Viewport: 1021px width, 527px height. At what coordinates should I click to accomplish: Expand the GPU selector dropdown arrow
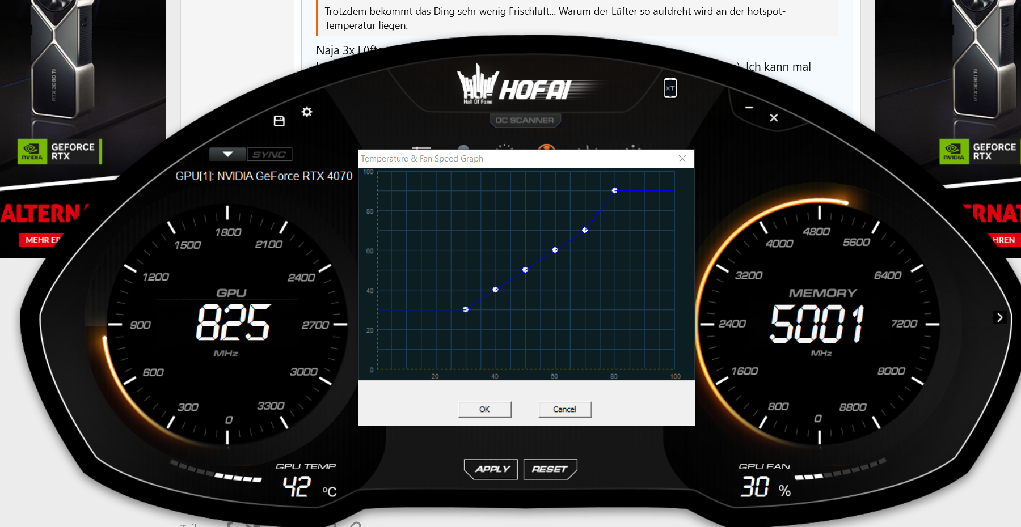[x=227, y=154]
